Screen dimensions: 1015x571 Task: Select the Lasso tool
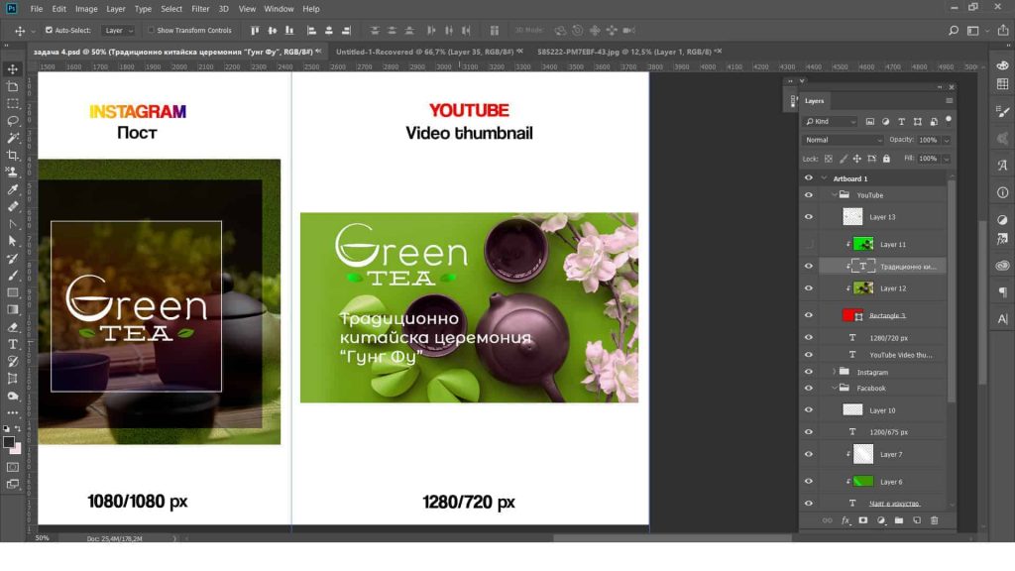[12, 121]
